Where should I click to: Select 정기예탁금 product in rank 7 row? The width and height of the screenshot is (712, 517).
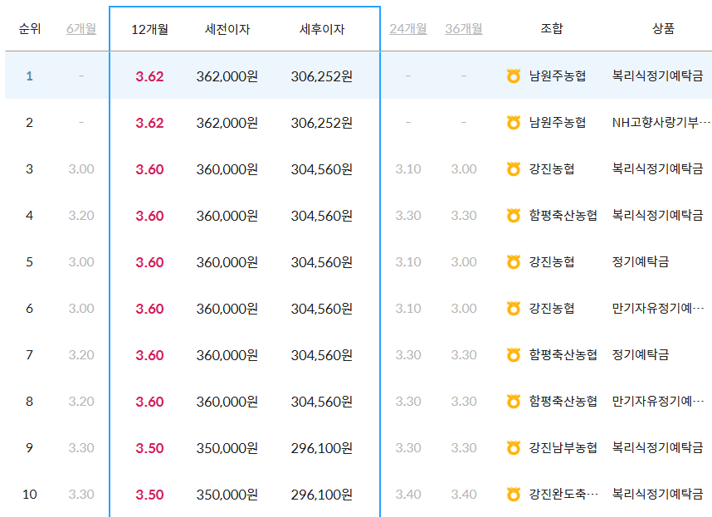click(641, 354)
